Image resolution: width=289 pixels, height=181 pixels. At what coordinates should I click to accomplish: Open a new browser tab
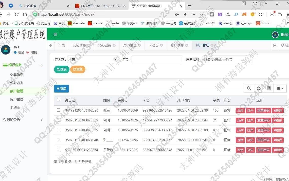[190, 6]
